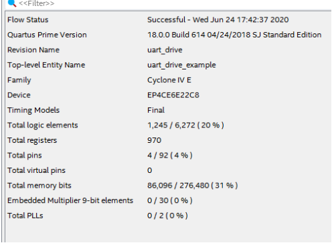Select the Top-level Entity Name label
The image size is (332, 243).
pyautogui.click(x=46, y=65)
